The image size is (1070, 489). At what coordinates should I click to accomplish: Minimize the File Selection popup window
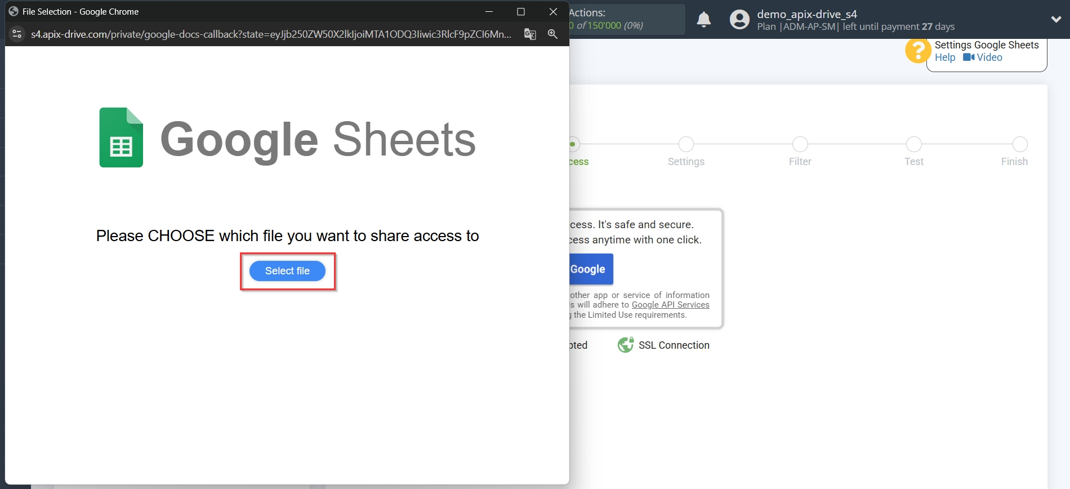click(x=489, y=12)
